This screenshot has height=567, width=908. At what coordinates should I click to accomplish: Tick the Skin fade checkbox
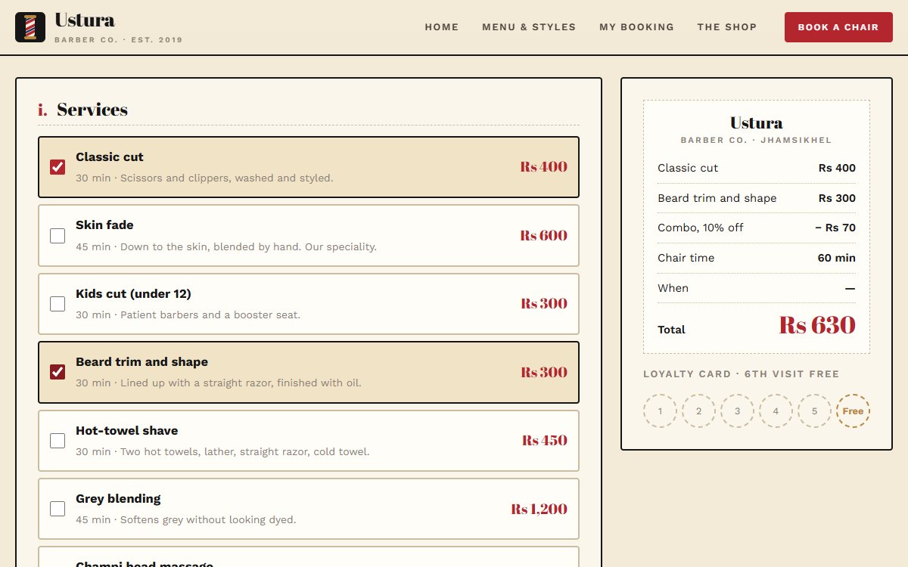tap(58, 236)
